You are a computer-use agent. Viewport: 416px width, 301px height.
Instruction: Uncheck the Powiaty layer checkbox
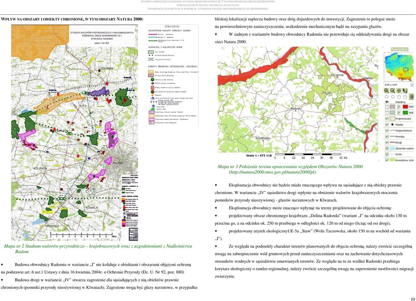(387, 137)
